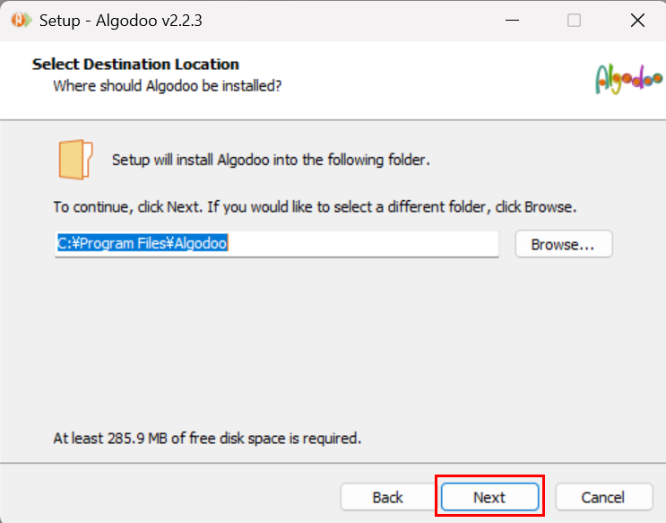Click the destination folder path field

276,244
